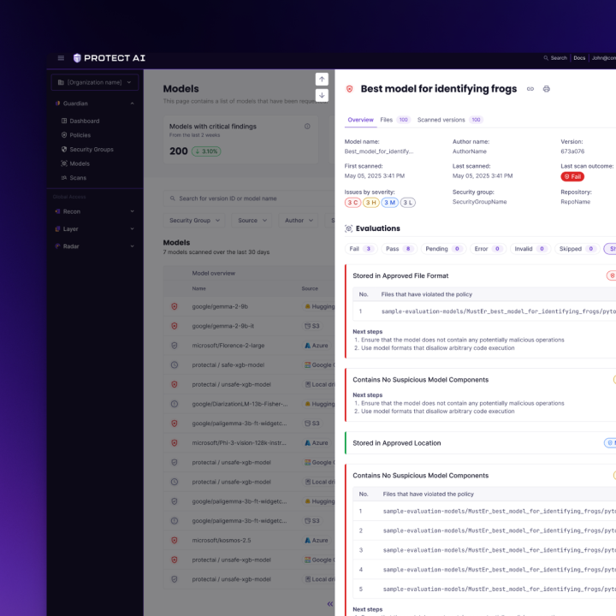Click info icon on critical findings card
Image resolution: width=616 pixels, height=616 pixels.
(307, 127)
